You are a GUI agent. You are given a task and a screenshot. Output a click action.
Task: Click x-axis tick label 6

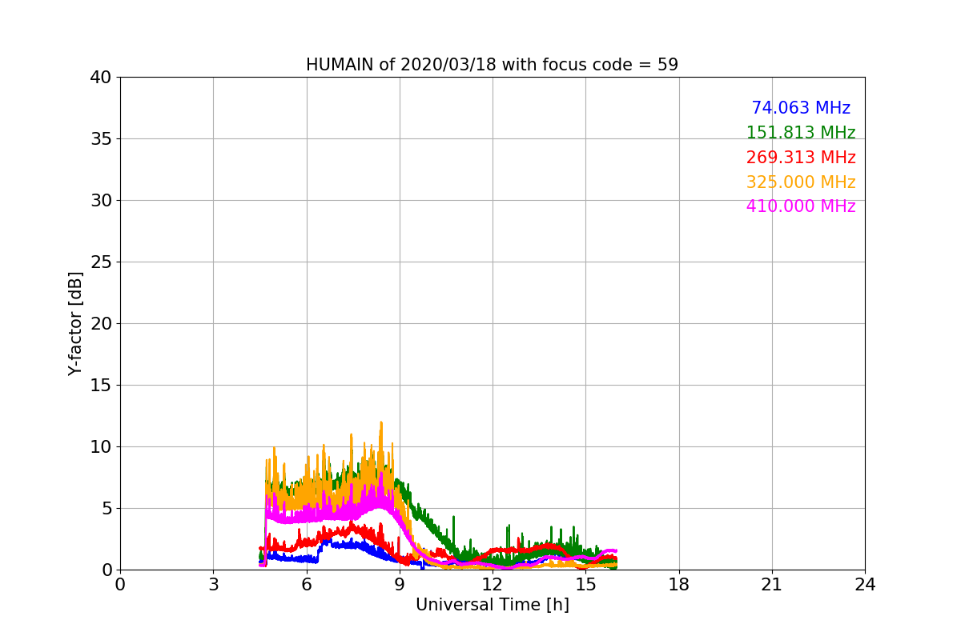(x=306, y=584)
